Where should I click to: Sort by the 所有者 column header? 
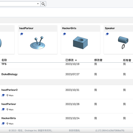click(127, 60)
